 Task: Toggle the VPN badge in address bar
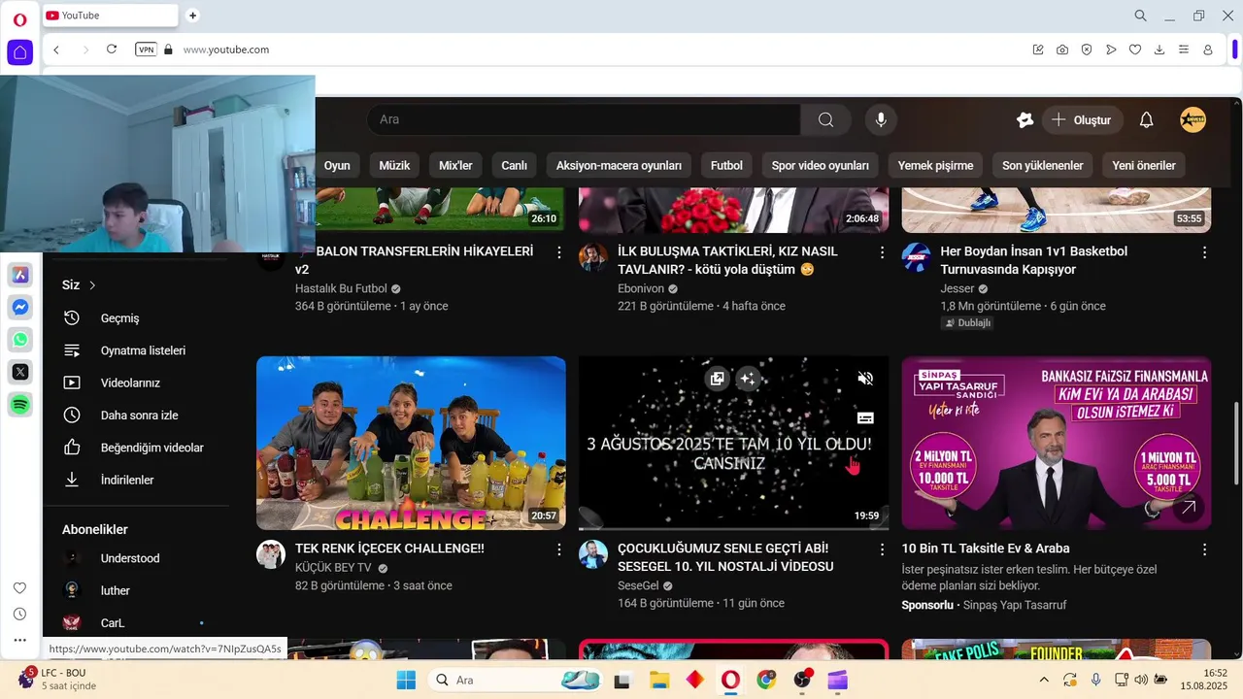[146, 50]
